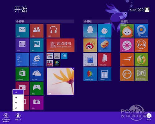Open the Mail tile
This screenshot has height=124, width=155.
(22, 31)
